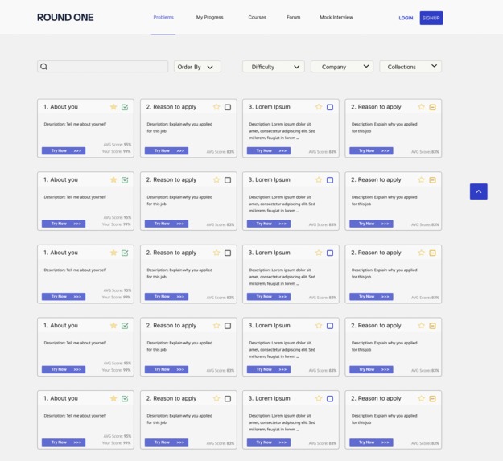503x461 pixels.
Task: Open the Order By dropdown
Action: click(197, 67)
